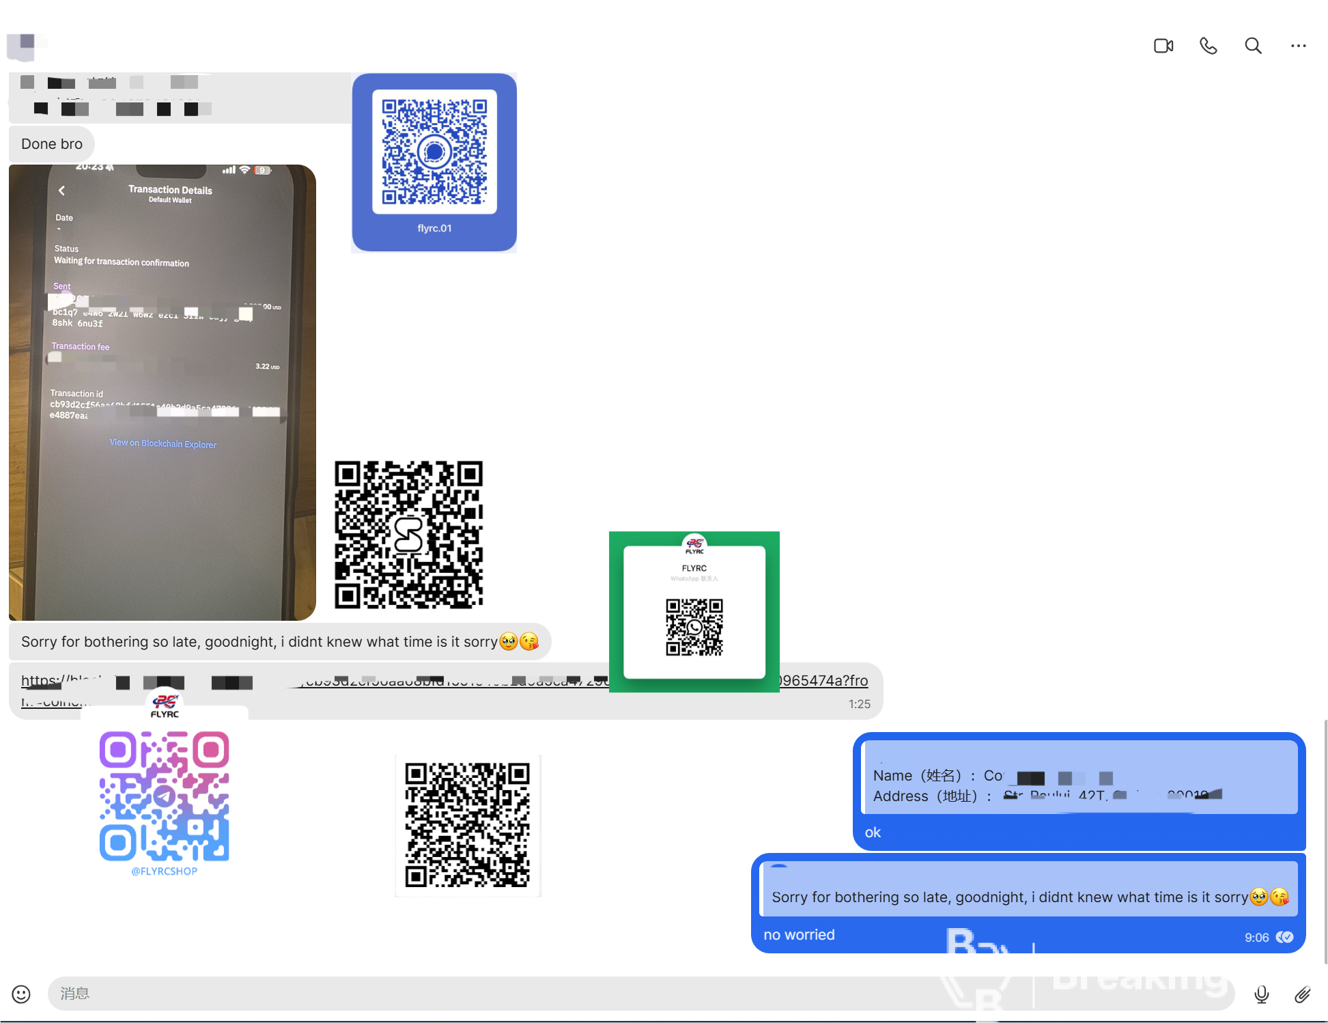Screen dimensions: 1328x1023
Task: Click the quoted Name and Address reply
Action: click(x=1079, y=777)
